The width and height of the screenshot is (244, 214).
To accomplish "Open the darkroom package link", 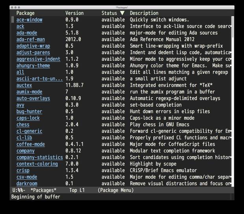I will pyautogui.click(x=27, y=184).
